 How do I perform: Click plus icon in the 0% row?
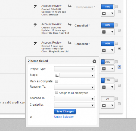(x=104, y=106)
